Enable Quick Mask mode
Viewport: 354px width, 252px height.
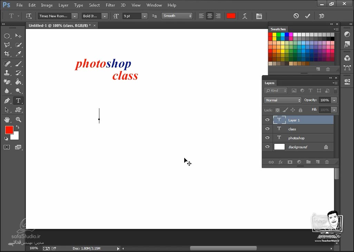click(x=7, y=147)
